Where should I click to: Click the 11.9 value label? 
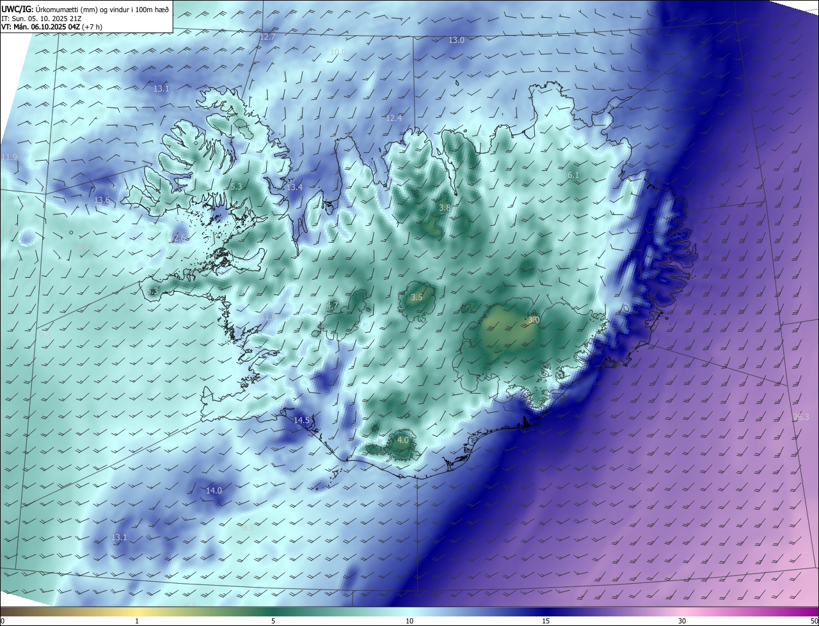9,157
